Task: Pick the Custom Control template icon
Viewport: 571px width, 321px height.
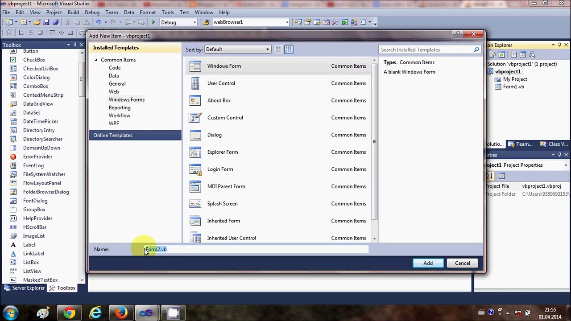Action: coord(195,118)
